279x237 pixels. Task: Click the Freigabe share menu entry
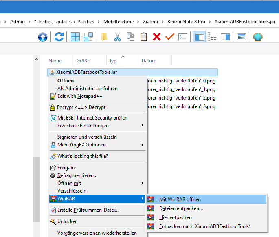97,168
